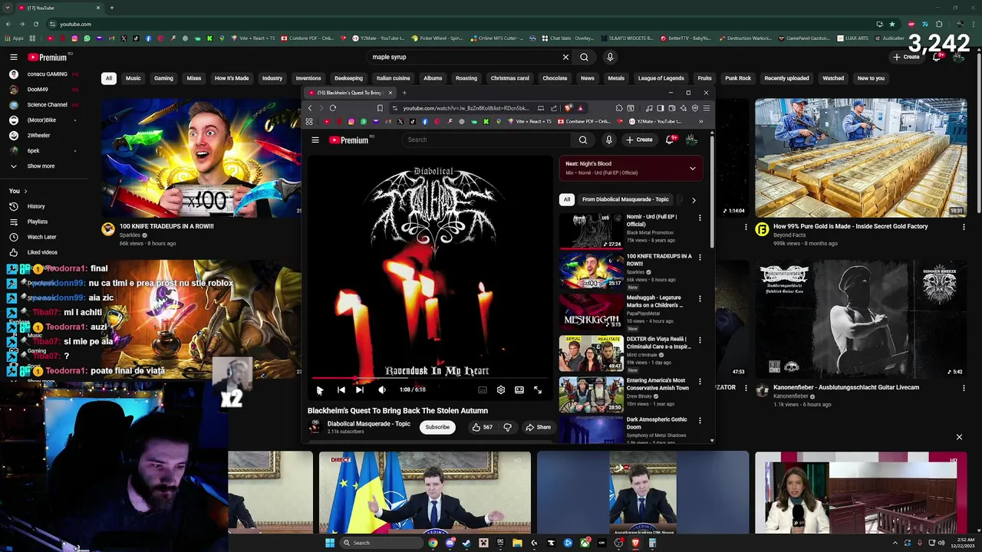Start voice search in background YouTube window
Viewport: 982px width, 552px height.
click(x=610, y=57)
